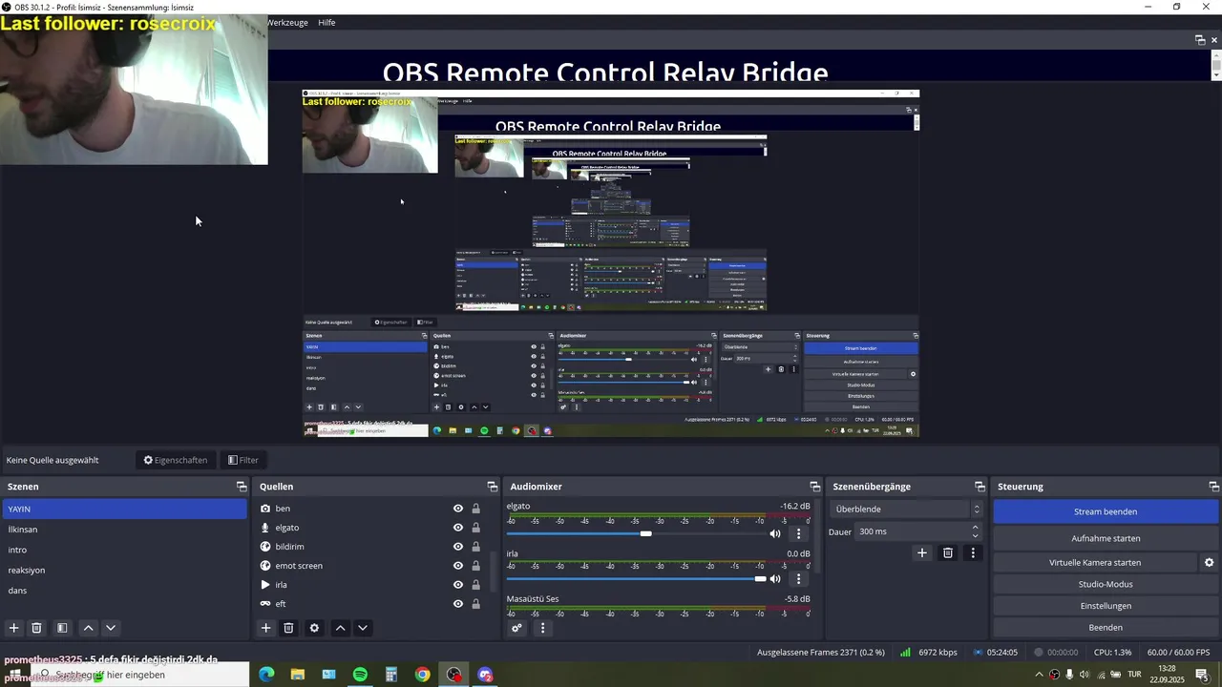Viewport: 1222px width, 687px height.
Task: Select the reaksiyon scene
Action: pos(124,570)
